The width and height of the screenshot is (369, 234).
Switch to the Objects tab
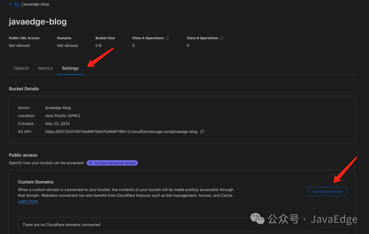pyautogui.click(x=21, y=68)
